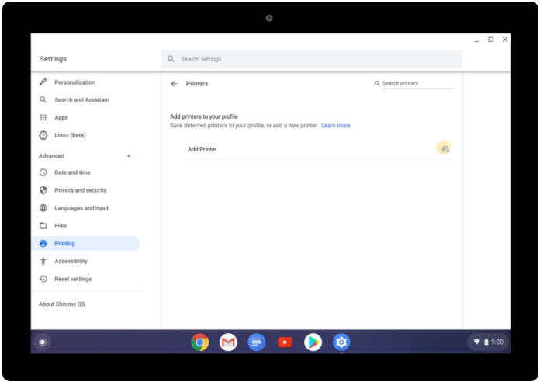Click the Settings gear icon in shelf
This screenshot has width=540, height=382.
click(x=341, y=342)
